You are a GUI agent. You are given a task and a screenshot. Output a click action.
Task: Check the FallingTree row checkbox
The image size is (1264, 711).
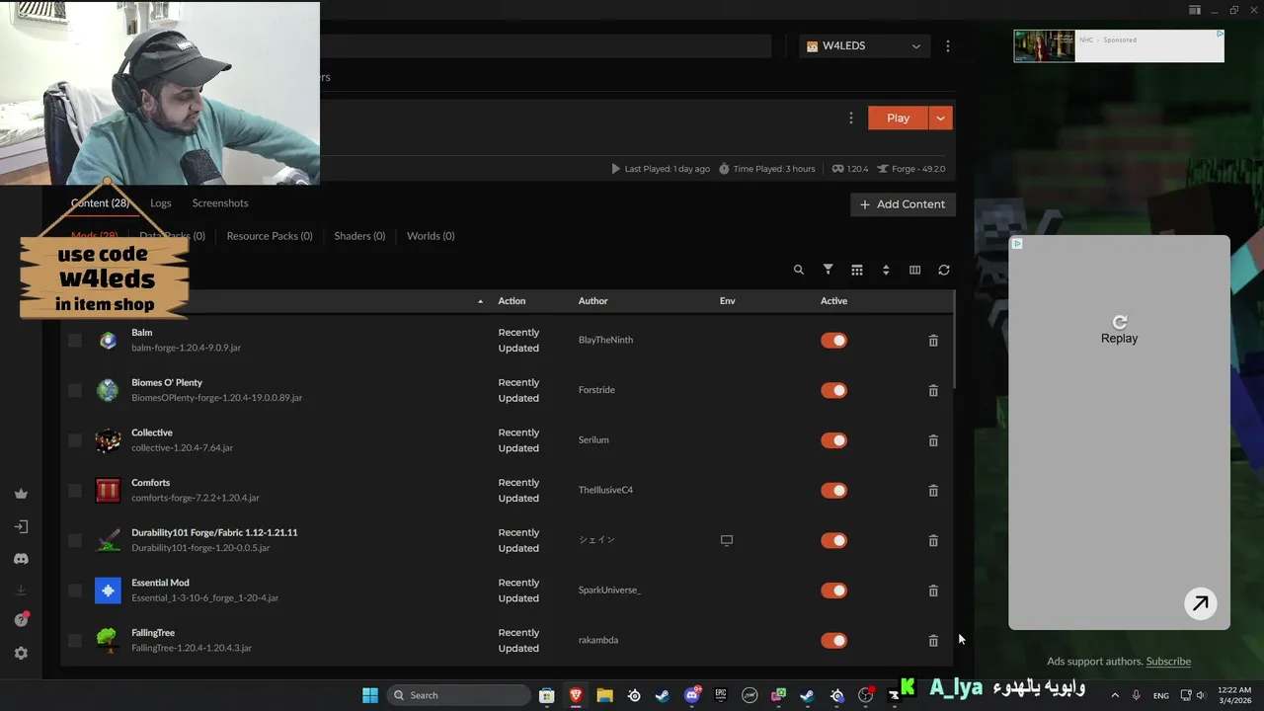(x=75, y=641)
